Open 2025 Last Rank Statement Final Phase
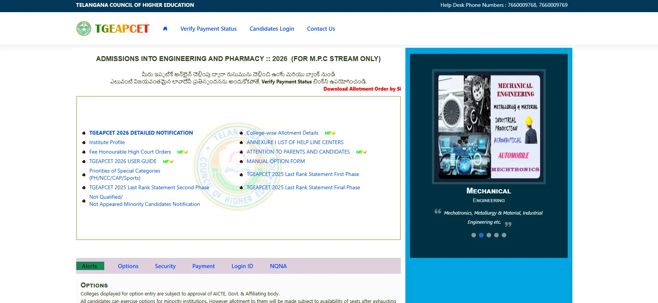Image resolution: width=658 pixels, height=303 pixels. tap(303, 187)
